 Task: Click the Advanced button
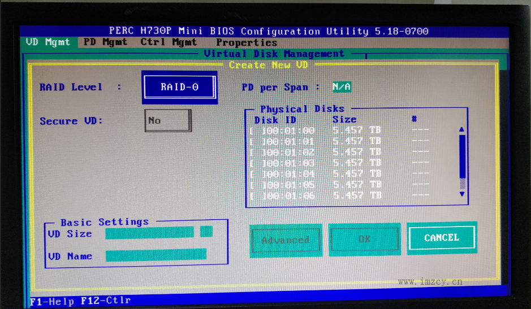click(286, 241)
